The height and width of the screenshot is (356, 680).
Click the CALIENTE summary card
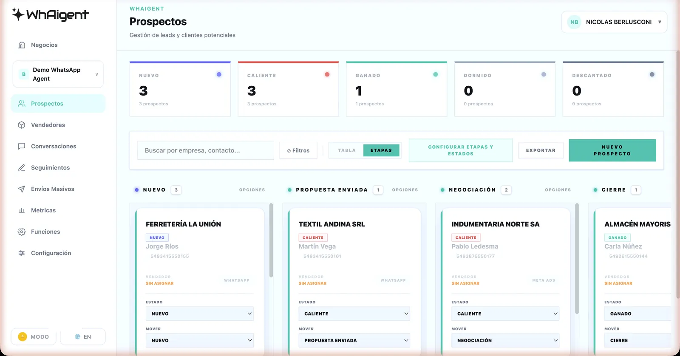tap(288, 89)
